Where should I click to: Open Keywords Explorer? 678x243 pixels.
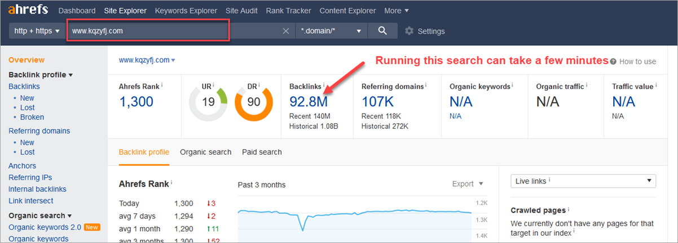tap(186, 11)
